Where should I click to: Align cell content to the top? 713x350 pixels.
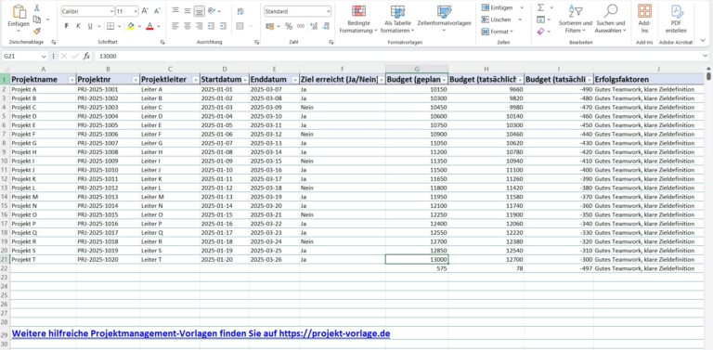(175, 11)
